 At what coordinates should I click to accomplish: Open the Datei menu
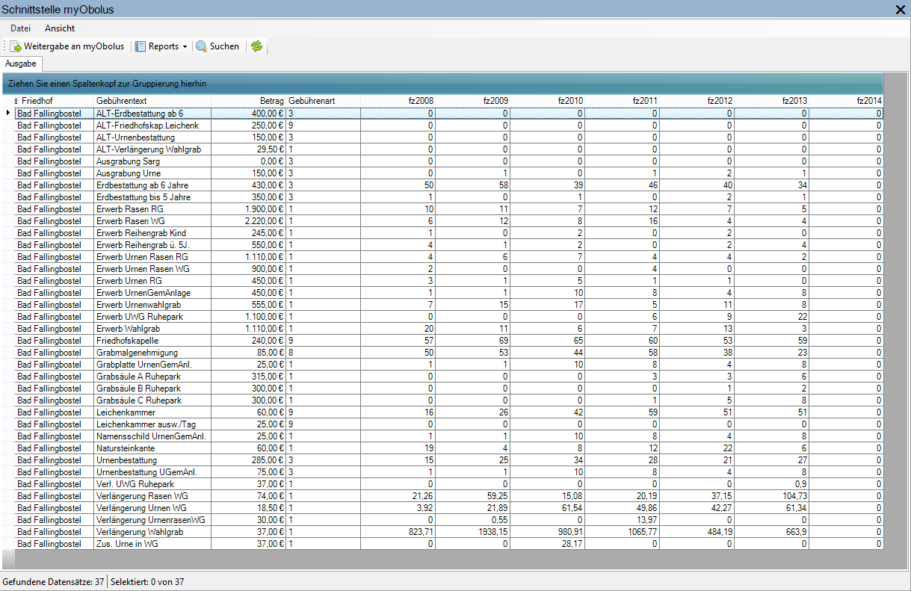[20, 28]
